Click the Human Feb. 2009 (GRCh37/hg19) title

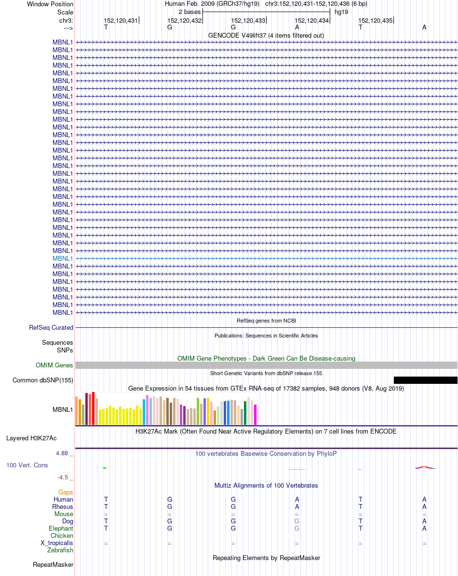[x=212, y=4]
